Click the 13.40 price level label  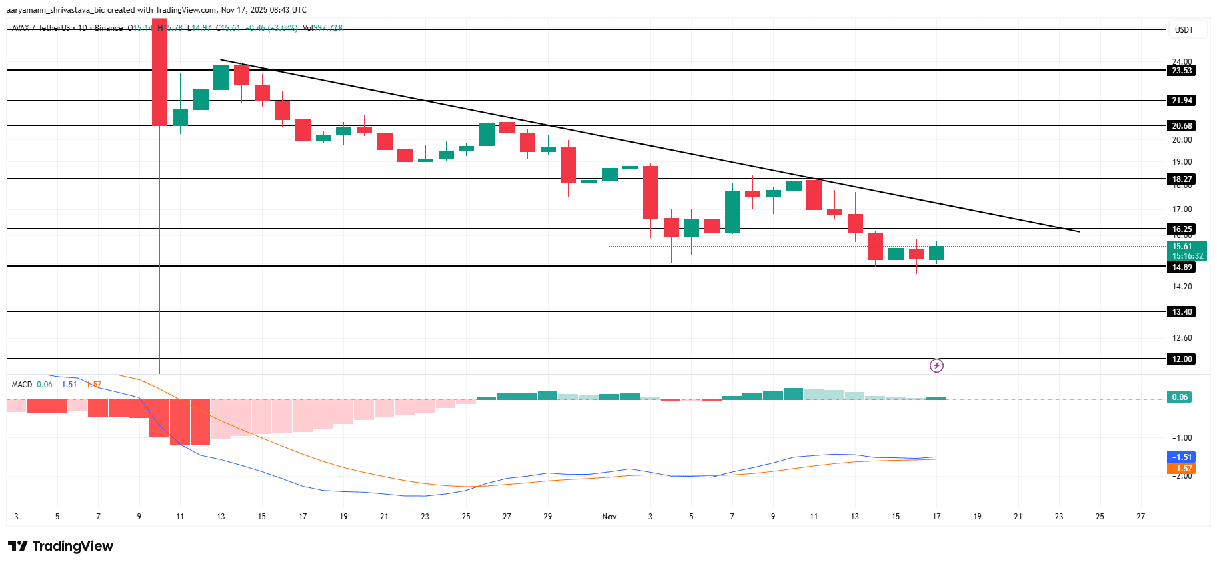[1182, 312]
